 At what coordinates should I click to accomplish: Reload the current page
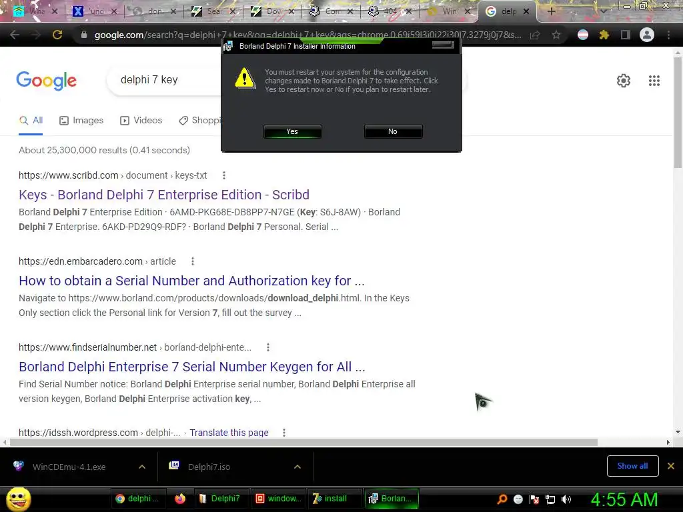point(57,35)
